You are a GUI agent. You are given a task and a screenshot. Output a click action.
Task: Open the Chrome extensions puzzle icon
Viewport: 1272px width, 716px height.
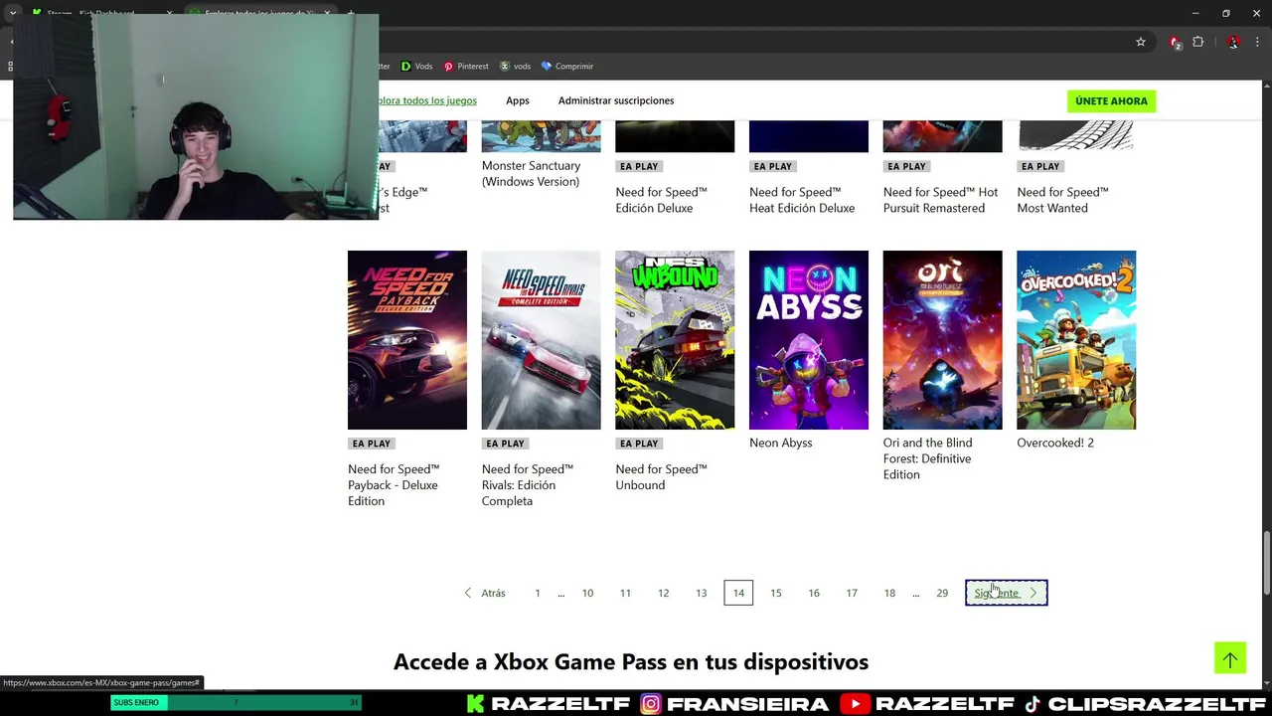tap(1198, 42)
